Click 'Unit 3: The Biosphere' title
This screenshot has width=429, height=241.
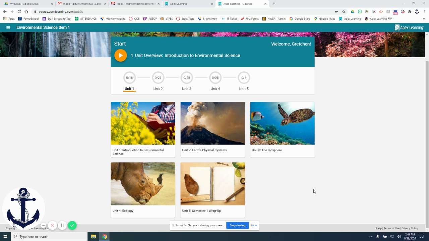267,150
